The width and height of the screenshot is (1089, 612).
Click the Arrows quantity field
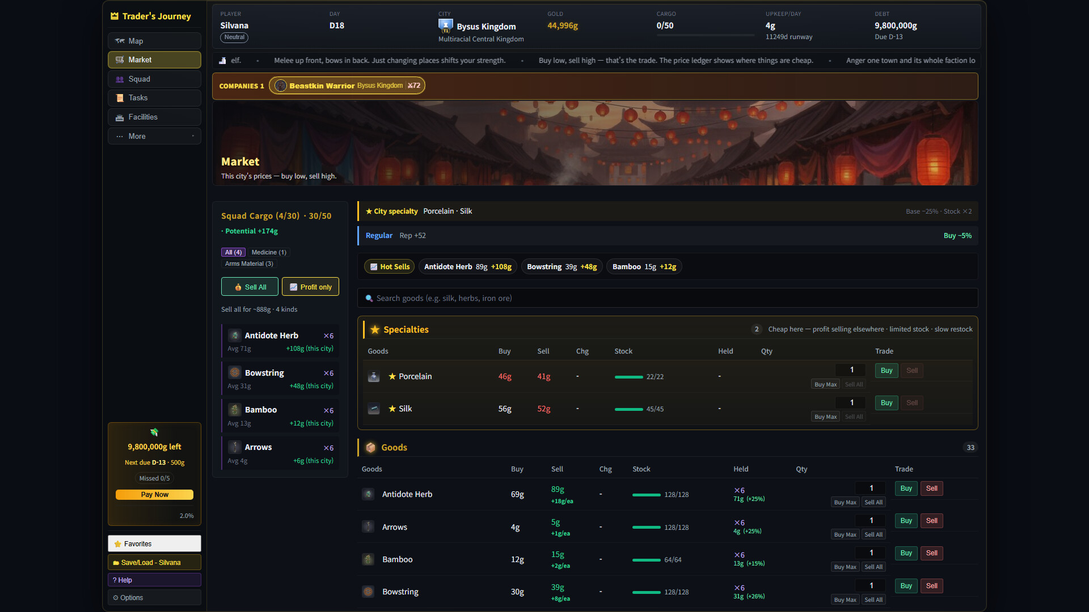pyautogui.click(x=871, y=521)
